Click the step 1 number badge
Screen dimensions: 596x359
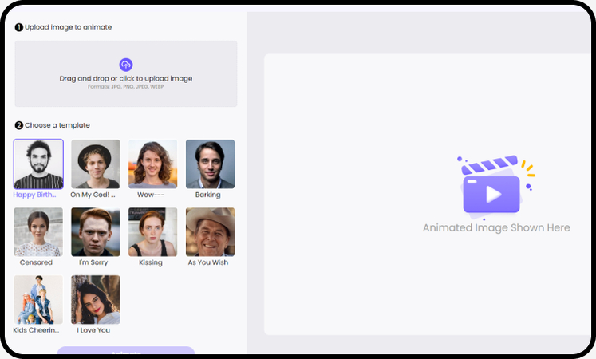pyautogui.click(x=19, y=27)
